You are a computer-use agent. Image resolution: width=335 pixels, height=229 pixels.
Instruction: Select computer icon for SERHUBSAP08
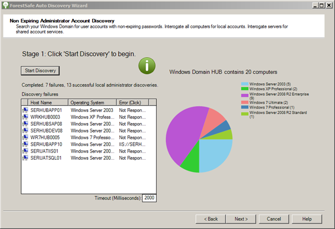[x=26, y=124]
